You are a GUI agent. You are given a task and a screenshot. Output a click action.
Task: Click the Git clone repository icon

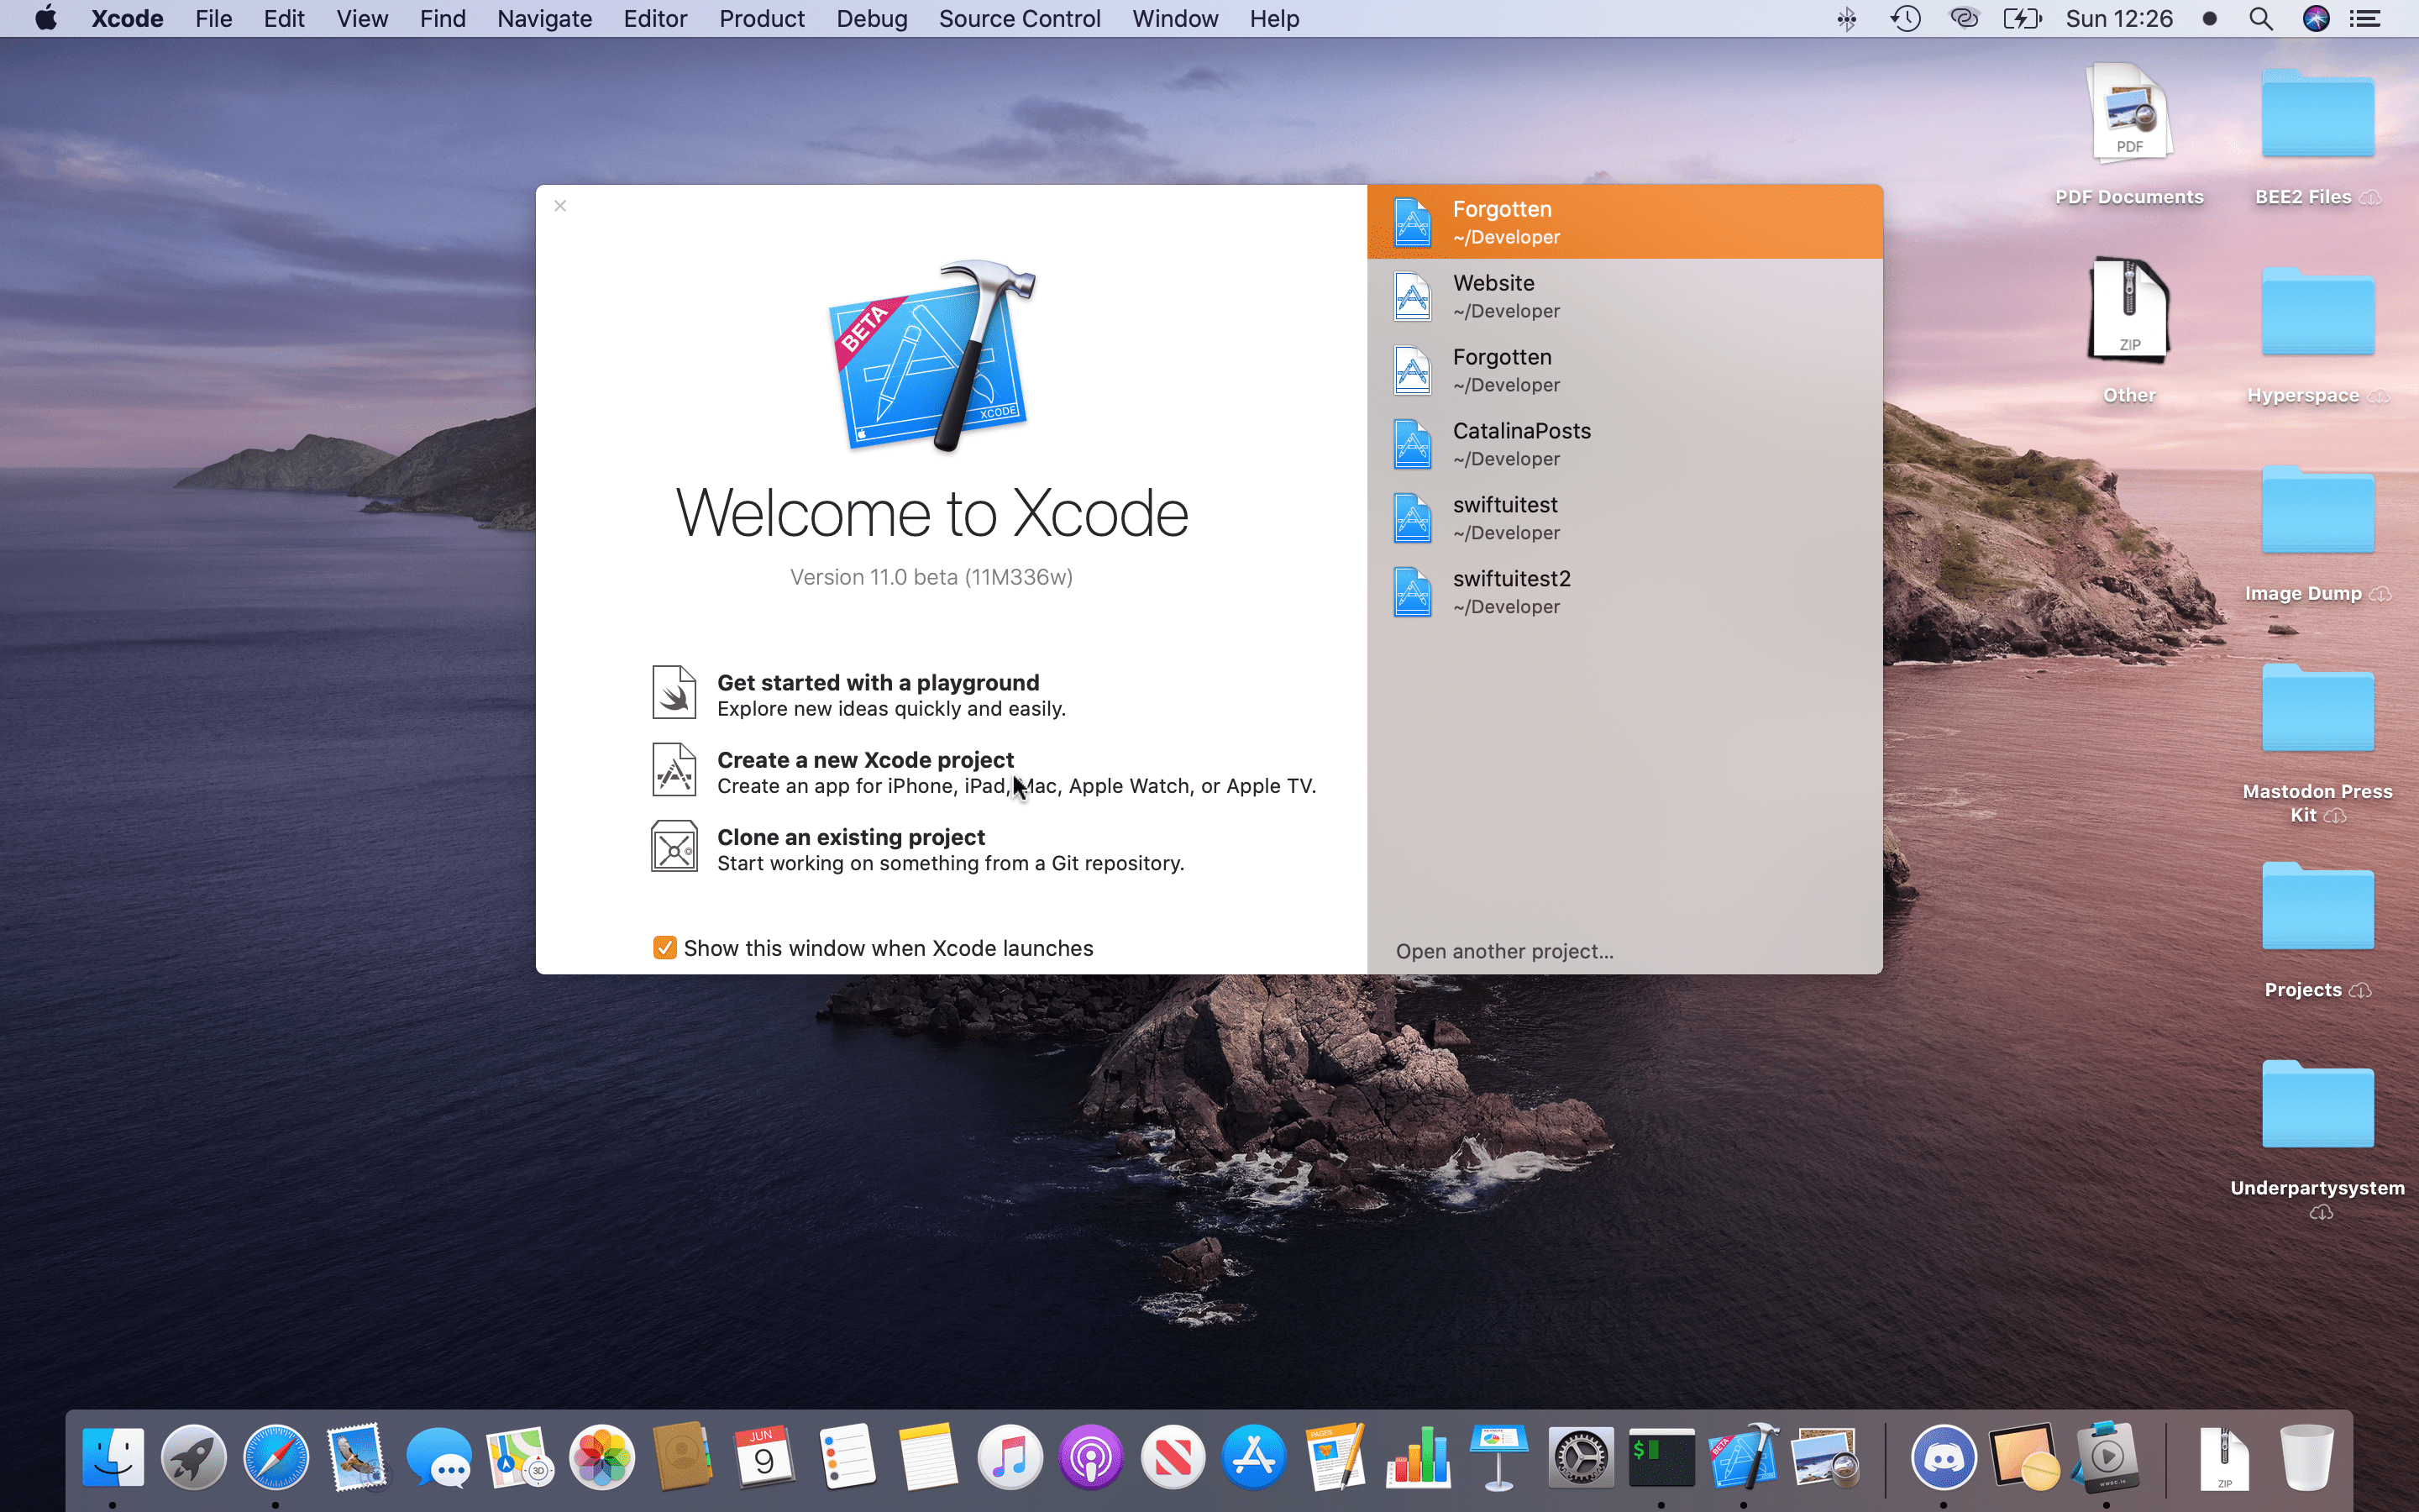[x=674, y=847]
